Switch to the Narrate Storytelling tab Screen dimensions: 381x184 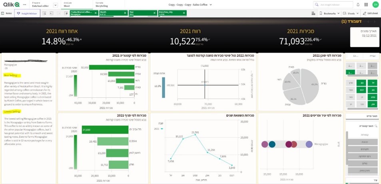102,5
